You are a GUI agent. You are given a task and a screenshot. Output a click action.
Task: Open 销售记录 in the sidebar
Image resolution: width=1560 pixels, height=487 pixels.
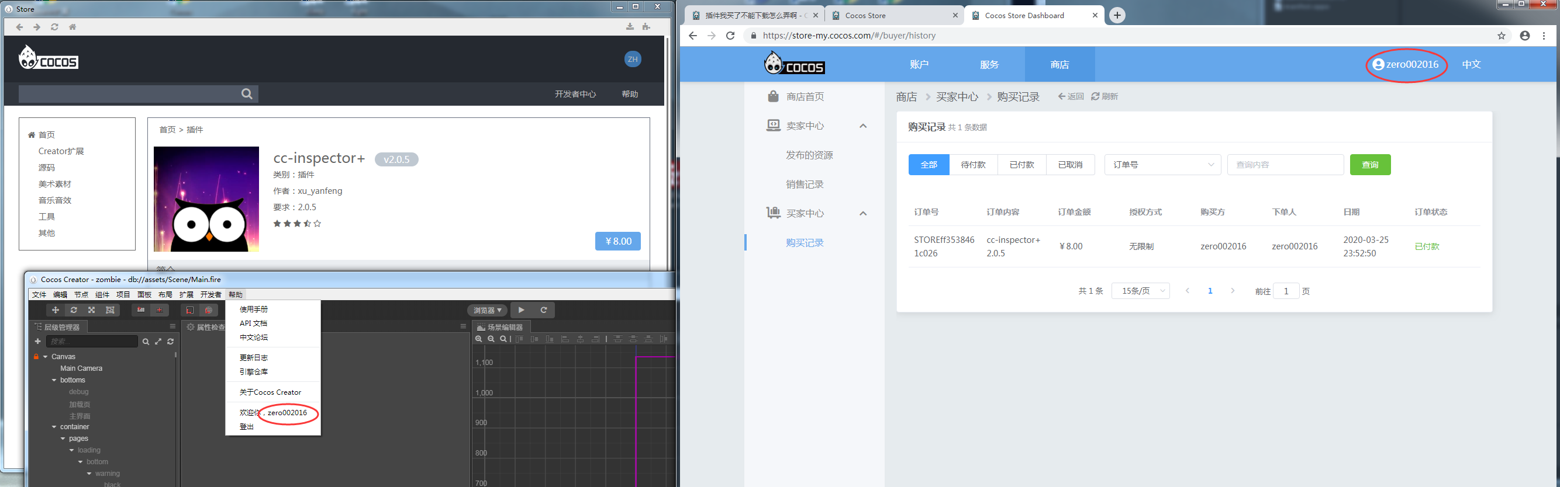click(x=805, y=185)
